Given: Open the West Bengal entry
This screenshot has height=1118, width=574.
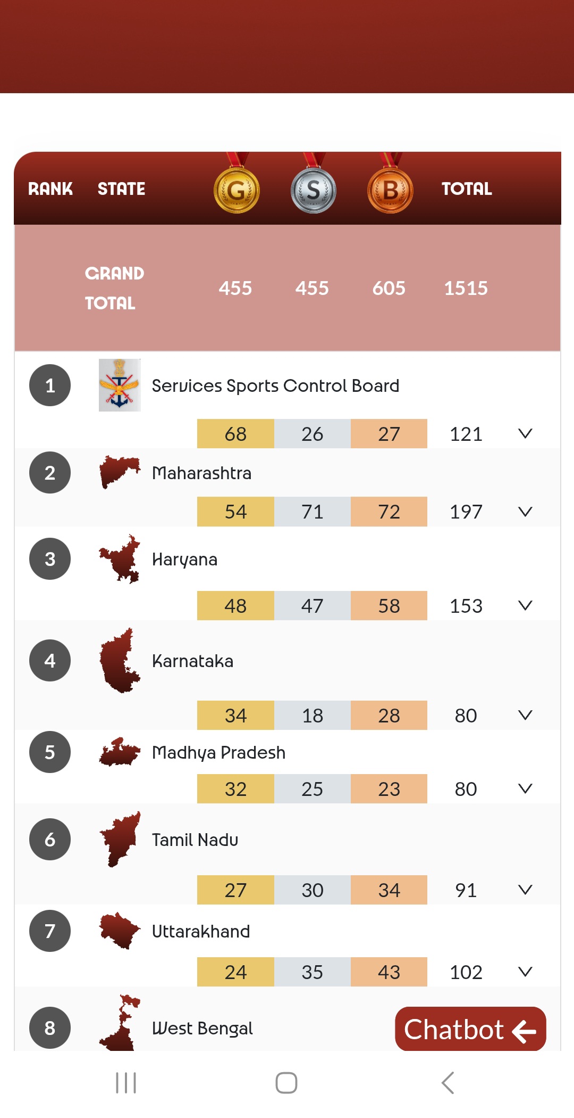Looking at the screenshot, I should click(202, 1028).
